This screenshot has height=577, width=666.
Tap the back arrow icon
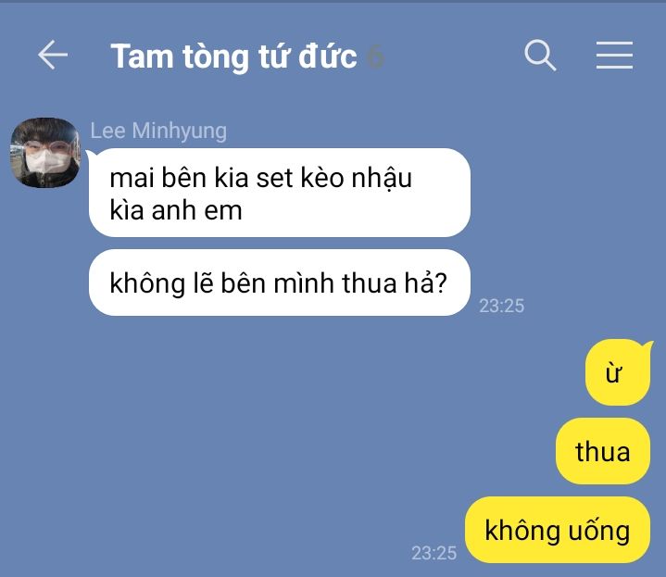pos(53,55)
